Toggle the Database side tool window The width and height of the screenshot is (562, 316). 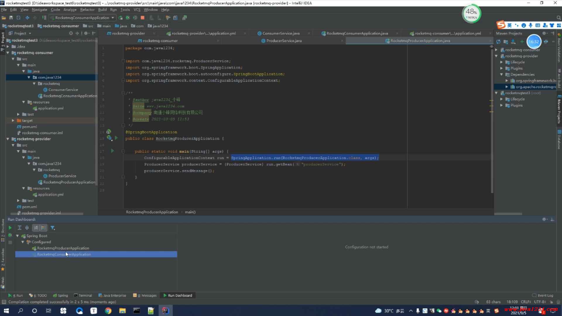(559, 140)
